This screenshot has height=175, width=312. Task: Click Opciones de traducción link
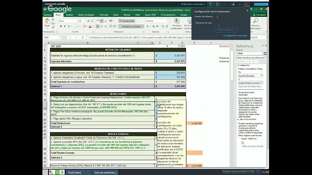250,87
